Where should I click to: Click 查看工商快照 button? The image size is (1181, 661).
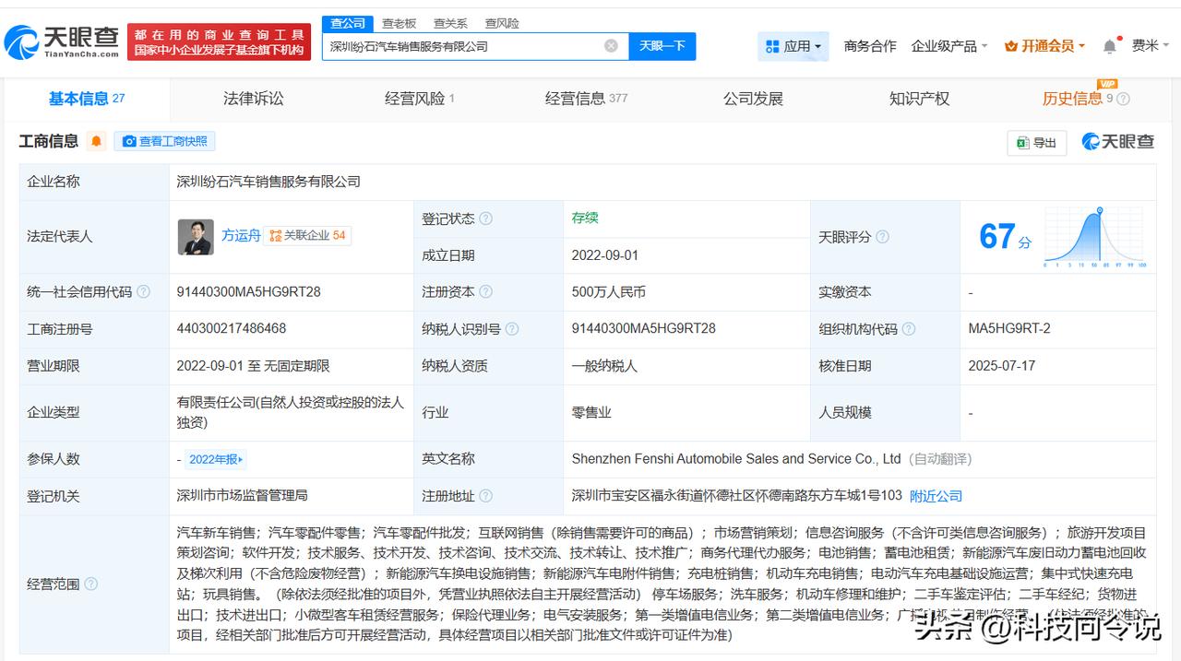[165, 141]
